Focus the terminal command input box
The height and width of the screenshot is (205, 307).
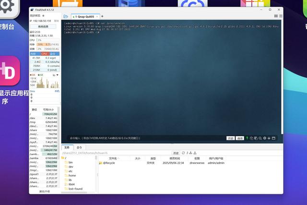coord(147,138)
